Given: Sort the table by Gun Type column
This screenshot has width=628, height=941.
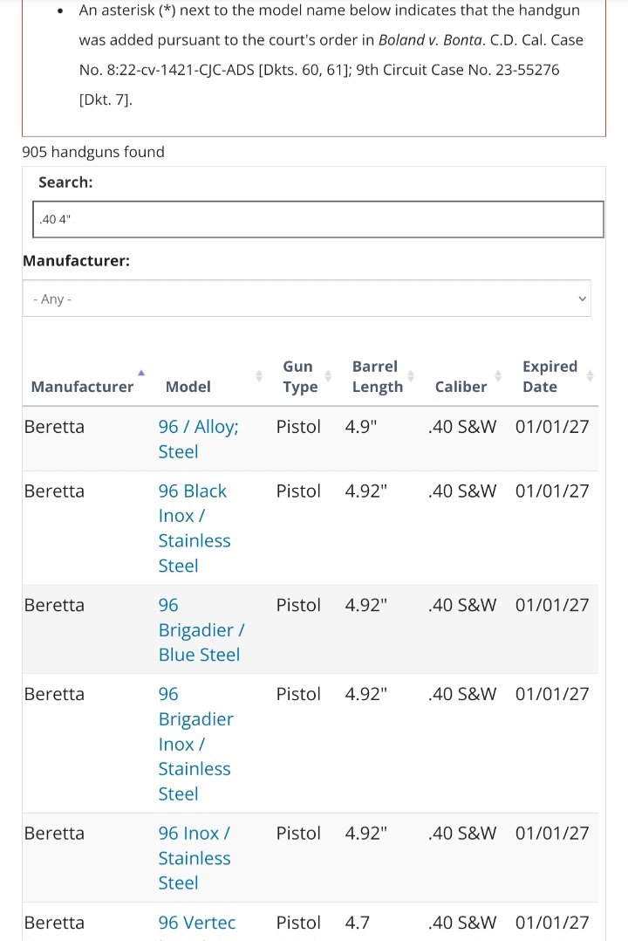Looking at the screenshot, I should coord(327,377).
